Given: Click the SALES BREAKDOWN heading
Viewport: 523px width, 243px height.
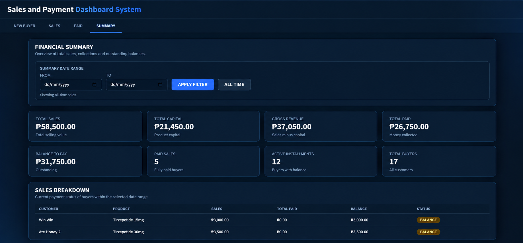Looking at the screenshot, I should [62, 190].
